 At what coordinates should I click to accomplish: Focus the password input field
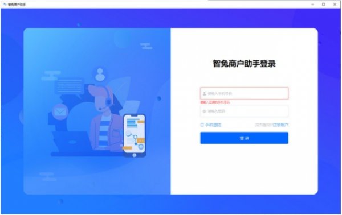[x=245, y=111]
